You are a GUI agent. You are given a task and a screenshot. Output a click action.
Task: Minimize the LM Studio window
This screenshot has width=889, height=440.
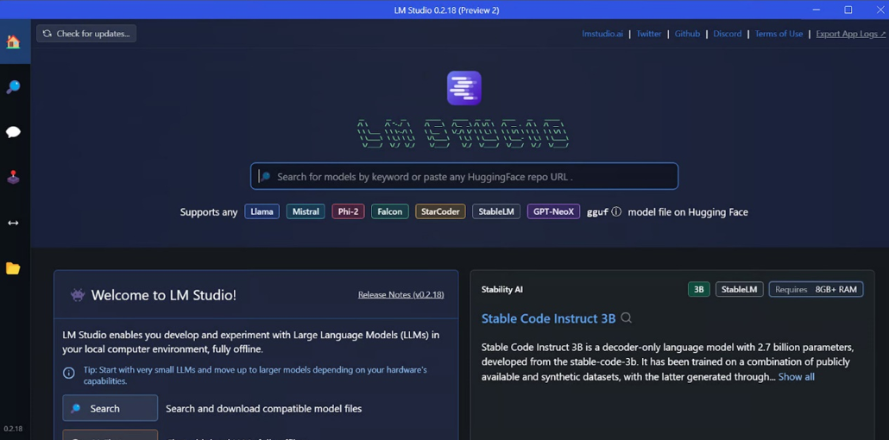(816, 9)
